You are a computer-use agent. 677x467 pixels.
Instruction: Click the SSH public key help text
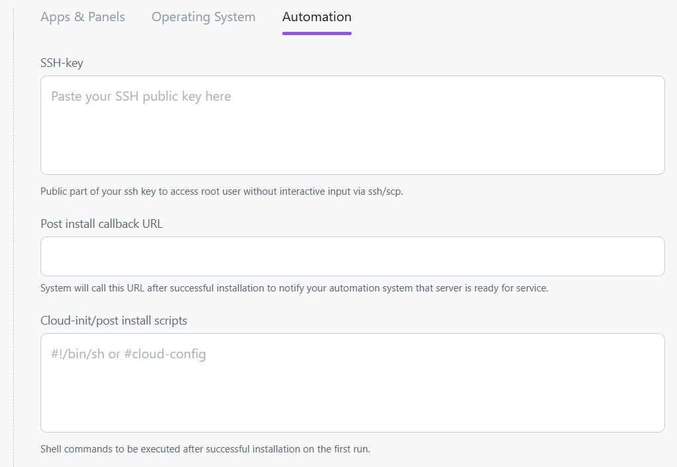pos(221,192)
